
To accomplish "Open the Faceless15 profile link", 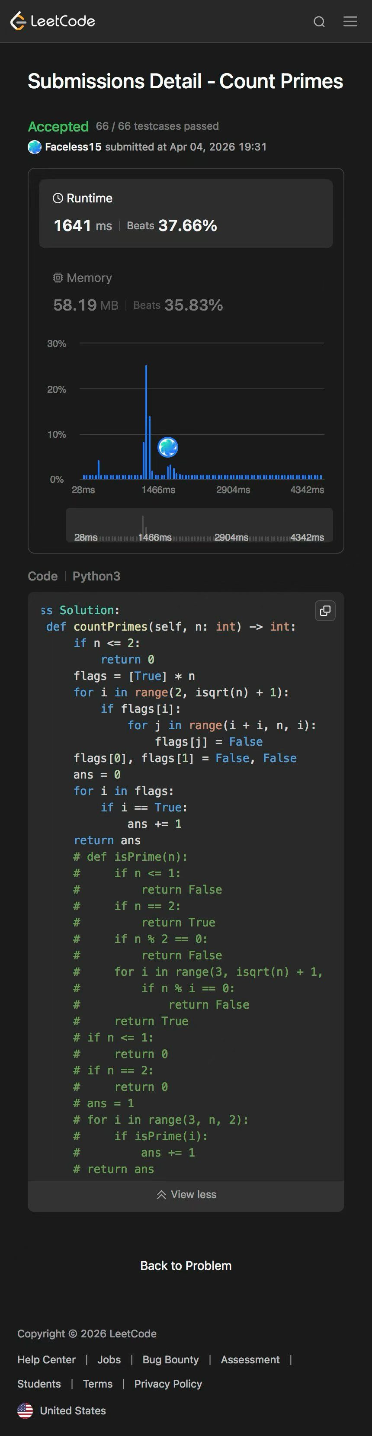I will (73, 147).
